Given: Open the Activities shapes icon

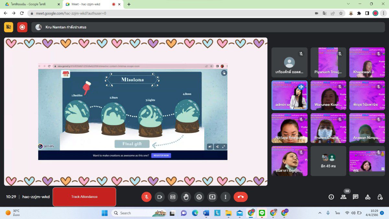Looking at the screenshot, I should pos(368,197).
